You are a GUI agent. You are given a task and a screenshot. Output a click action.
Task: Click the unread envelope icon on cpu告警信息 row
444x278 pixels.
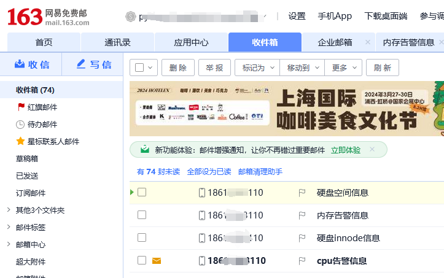pos(157,261)
